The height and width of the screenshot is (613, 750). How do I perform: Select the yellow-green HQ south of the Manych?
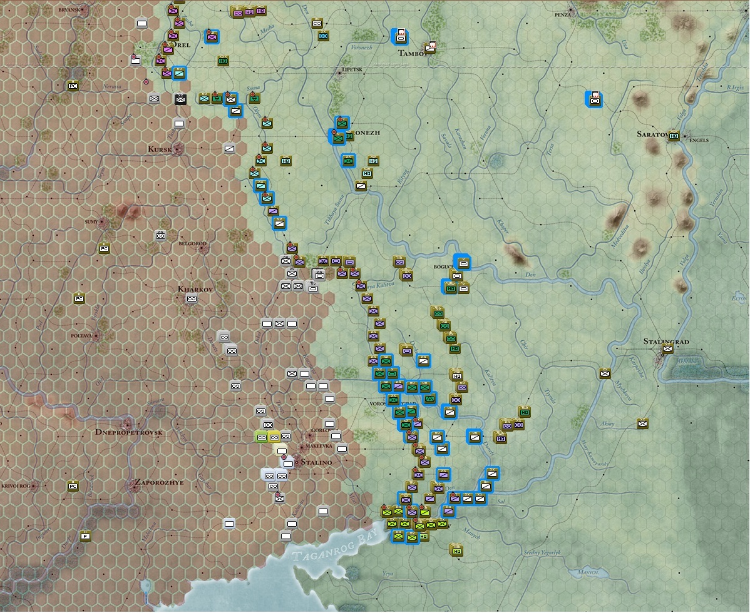point(457,550)
